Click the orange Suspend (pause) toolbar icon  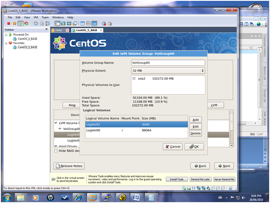(x=15, y=23)
